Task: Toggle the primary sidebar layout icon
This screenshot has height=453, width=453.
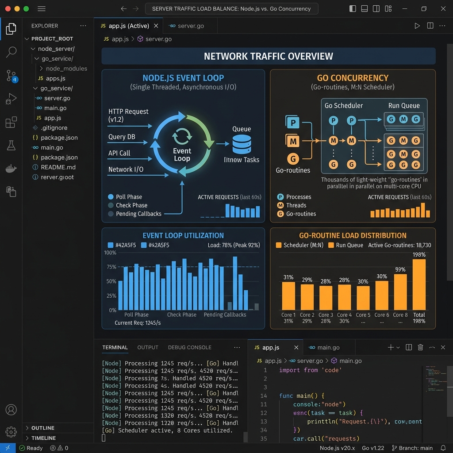Action: (353, 9)
